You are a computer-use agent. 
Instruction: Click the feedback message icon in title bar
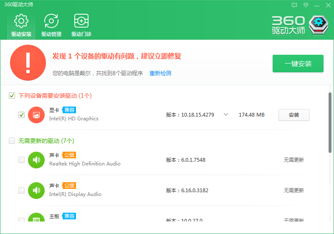(294, 5)
